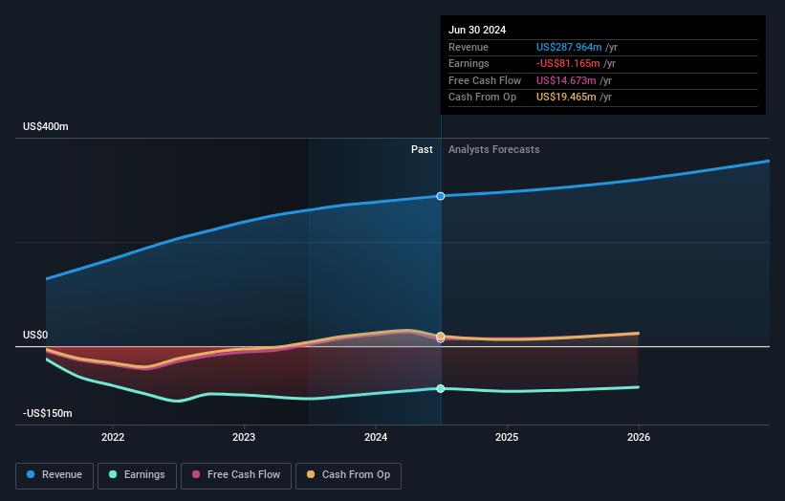This screenshot has height=501, width=785.
Task: Click the 2025 x-axis label
Action: 507,437
